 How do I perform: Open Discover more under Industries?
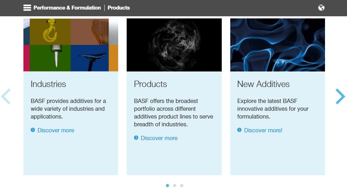[x=56, y=130]
